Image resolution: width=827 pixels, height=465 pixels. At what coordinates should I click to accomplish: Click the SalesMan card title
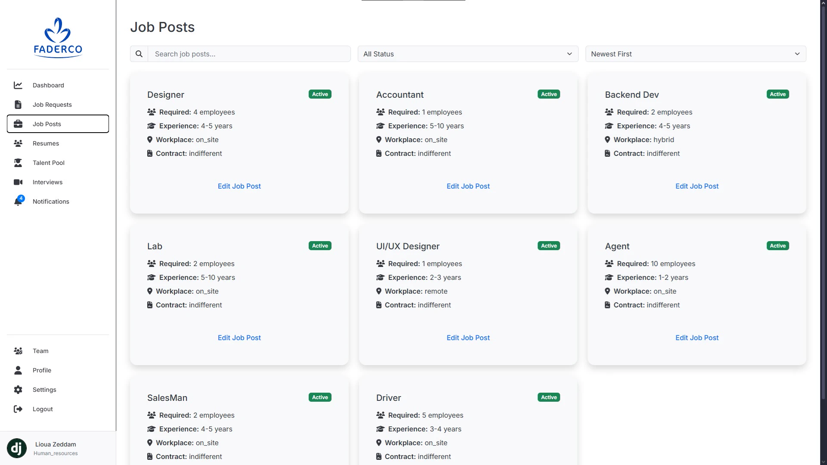pos(167,398)
